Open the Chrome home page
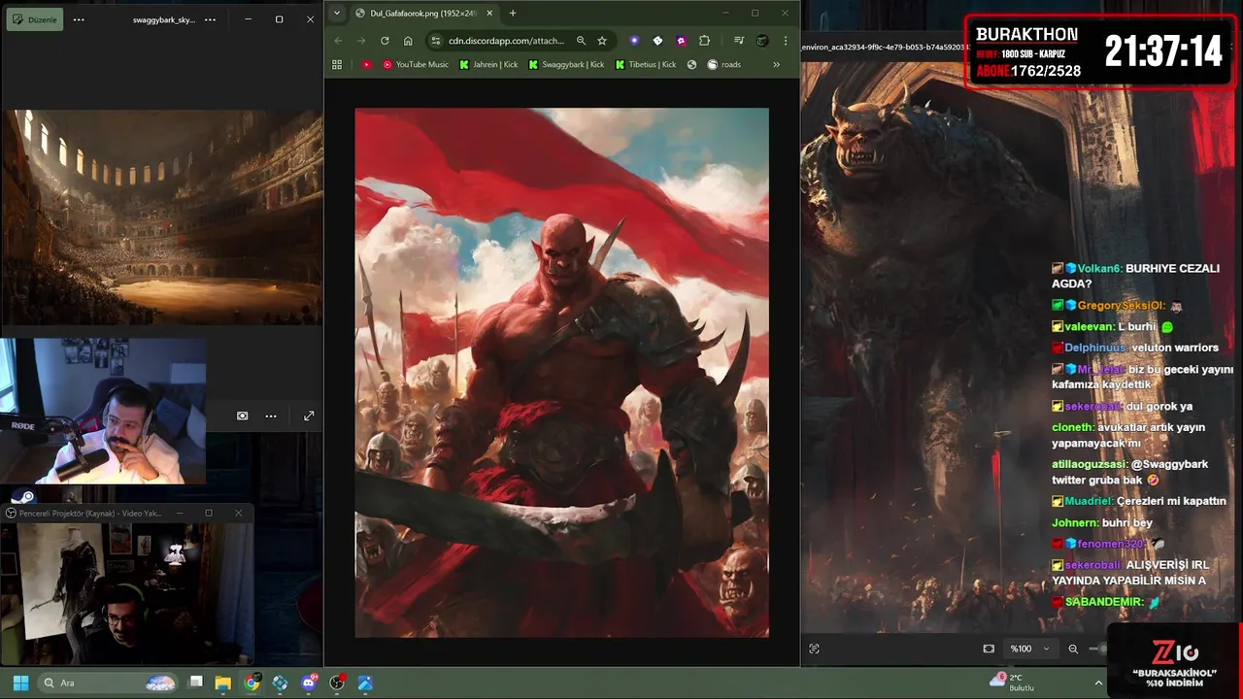The width and height of the screenshot is (1243, 699). coord(408,41)
